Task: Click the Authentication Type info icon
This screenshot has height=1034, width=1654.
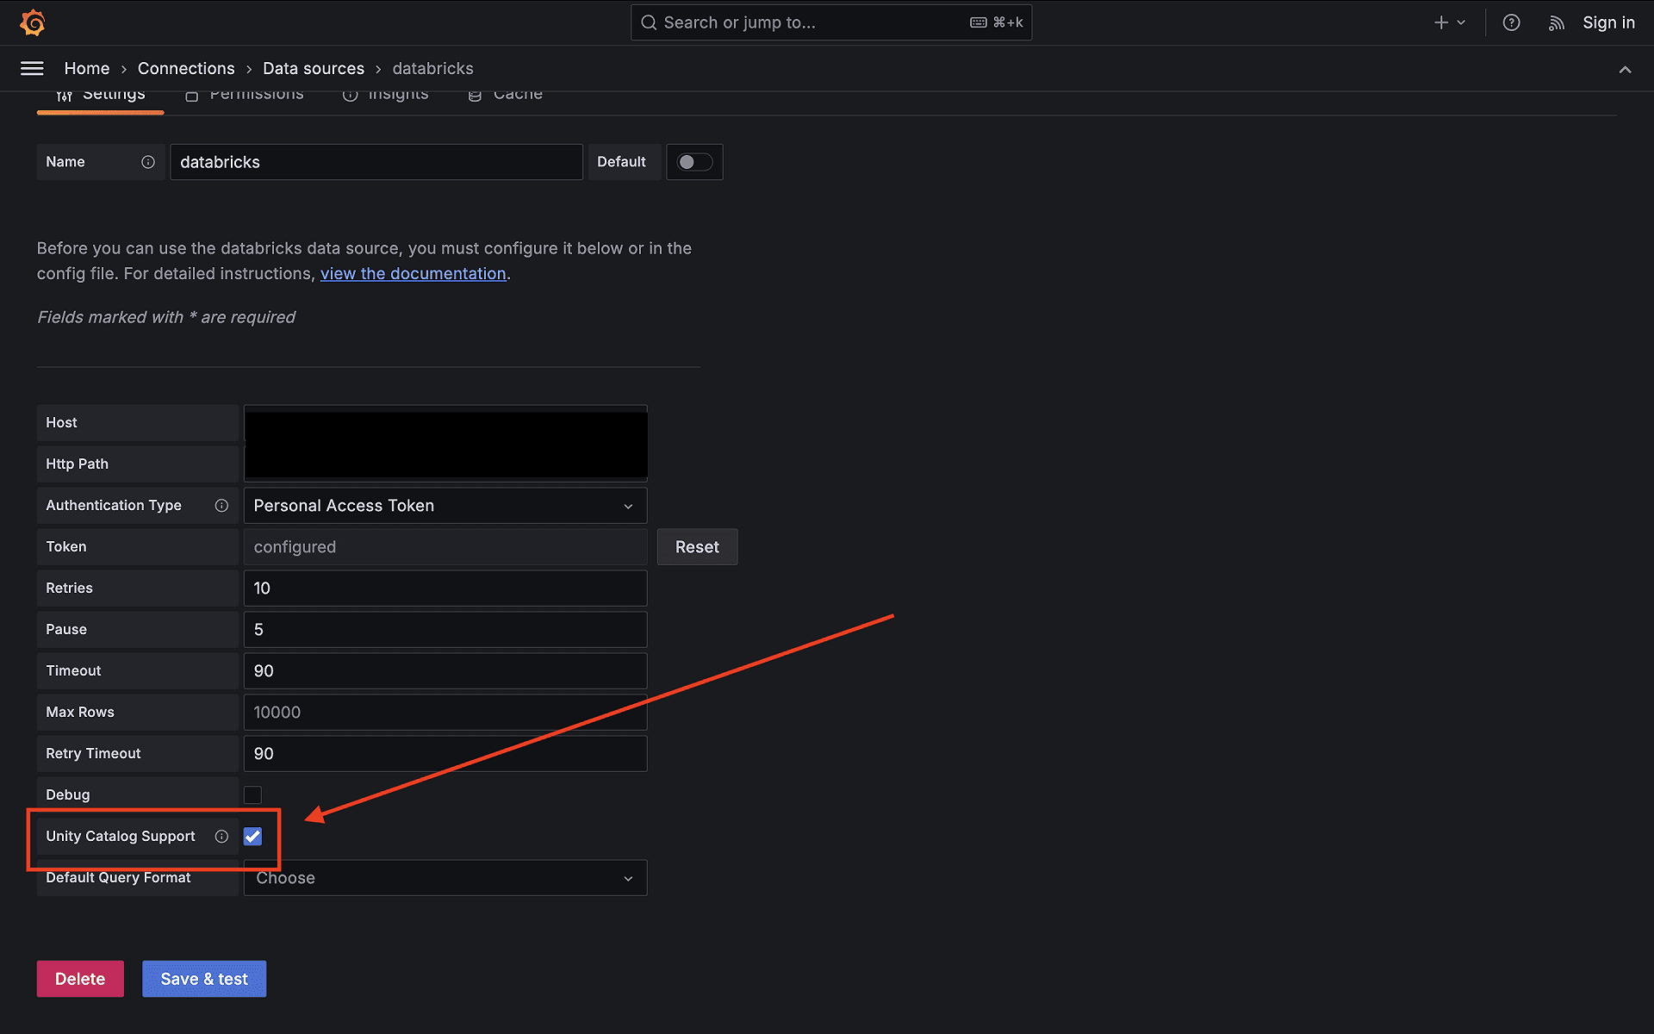Action: click(222, 506)
